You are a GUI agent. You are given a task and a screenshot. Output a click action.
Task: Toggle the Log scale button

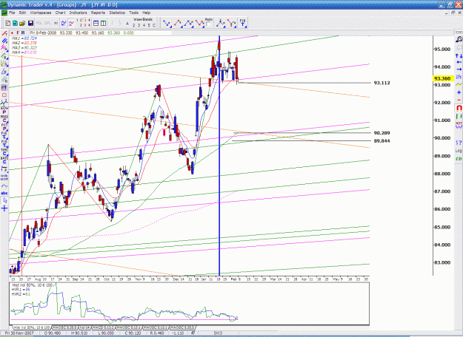pos(459,151)
